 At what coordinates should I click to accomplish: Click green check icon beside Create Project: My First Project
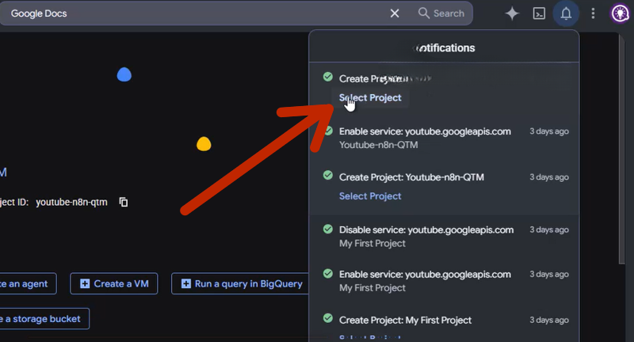click(328, 318)
